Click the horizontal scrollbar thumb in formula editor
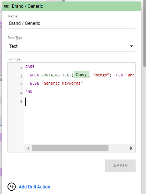146x194 pixels. [x=70, y=148]
